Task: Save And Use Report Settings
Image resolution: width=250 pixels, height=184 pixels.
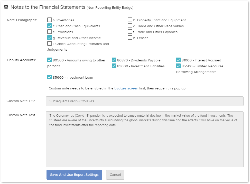Action: [74, 175]
